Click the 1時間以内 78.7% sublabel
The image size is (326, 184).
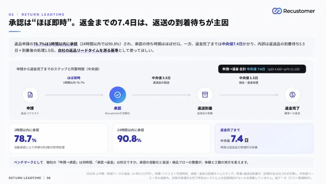(x=74, y=82)
